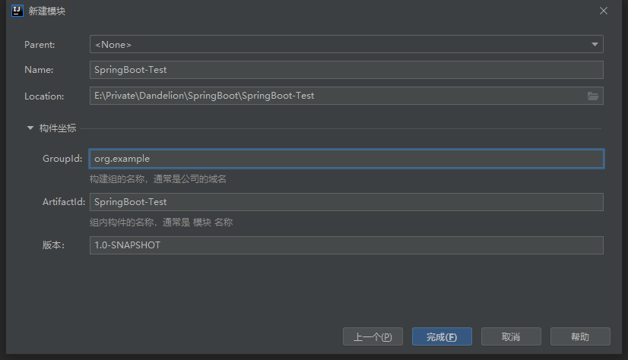Click the Location: label
This screenshot has width=628, height=360.
point(43,96)
